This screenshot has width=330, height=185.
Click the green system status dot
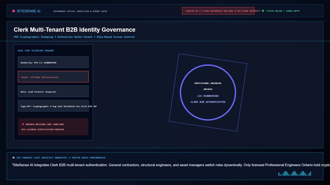(x=263, y=11)
